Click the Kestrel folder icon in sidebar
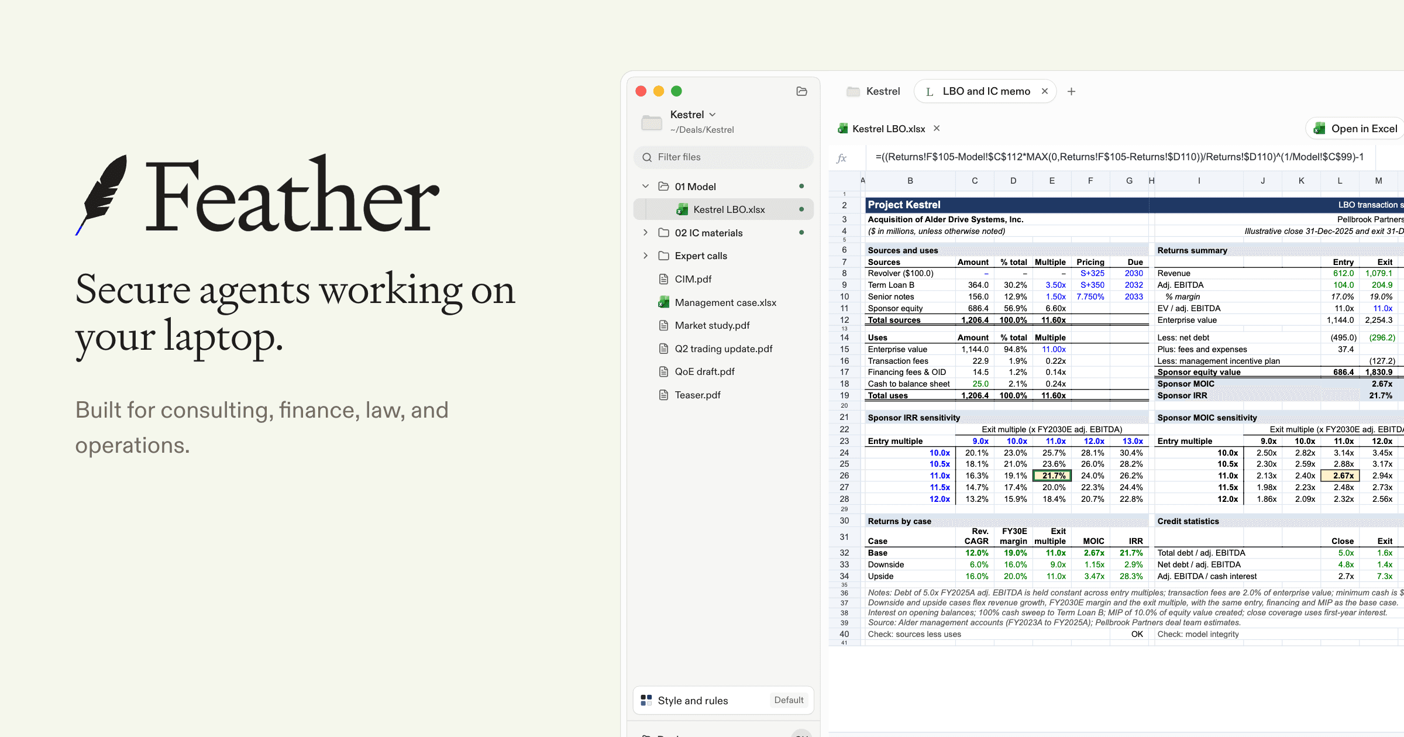The height and width of the screenshot is (737, 1404). click(652, 122)
